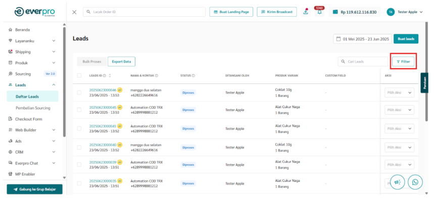Open lead ID 20250623000046 link

point(103,90)
